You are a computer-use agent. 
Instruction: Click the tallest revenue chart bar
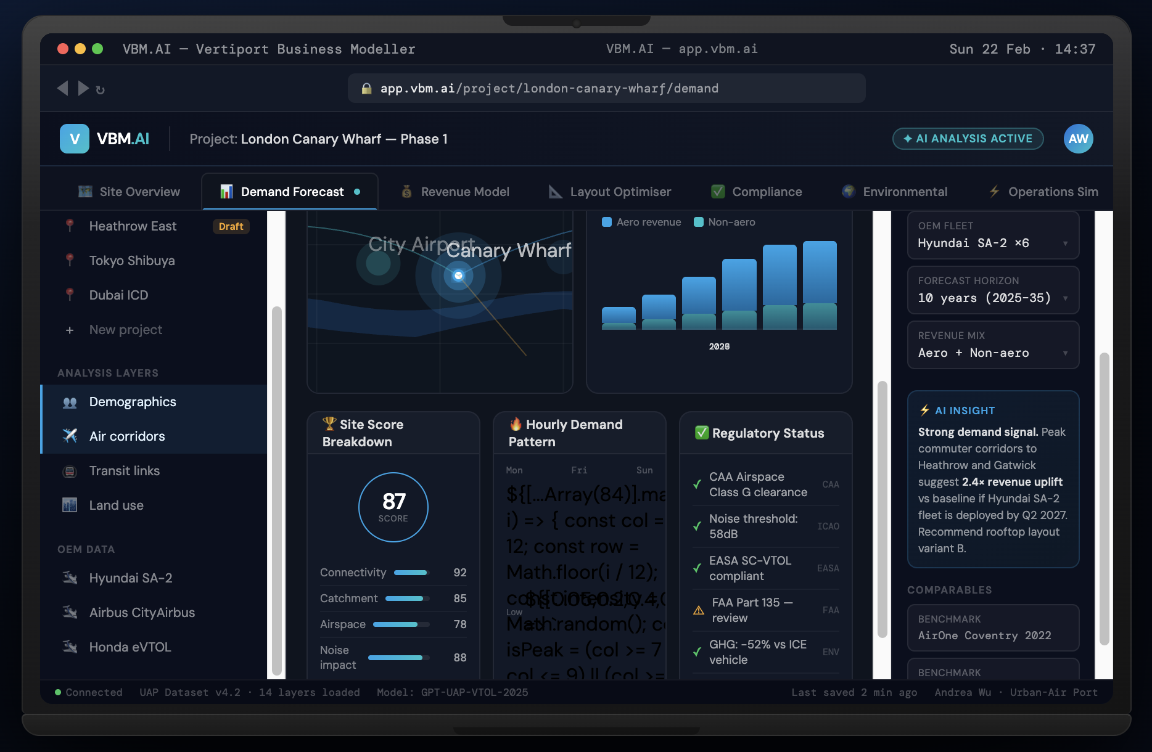tap(820, 285)
